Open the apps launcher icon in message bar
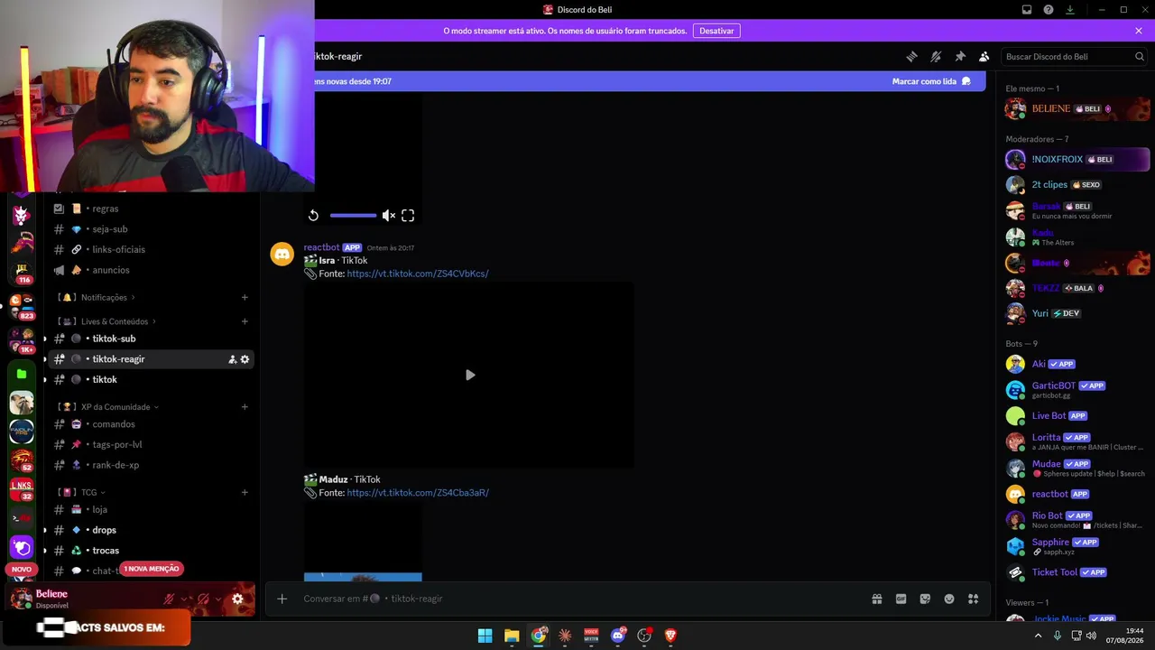The height and width of the screenshot is (650, 1155). 973,599
